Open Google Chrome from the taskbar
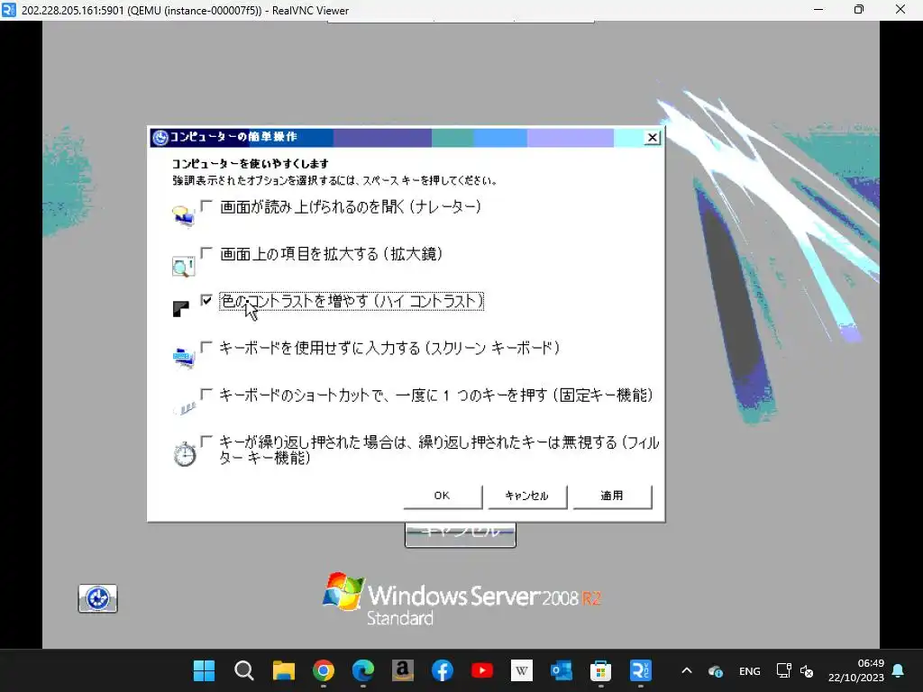923x692 pixels. (x=324, y=670)
